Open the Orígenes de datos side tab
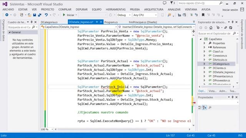 (3, 30)
